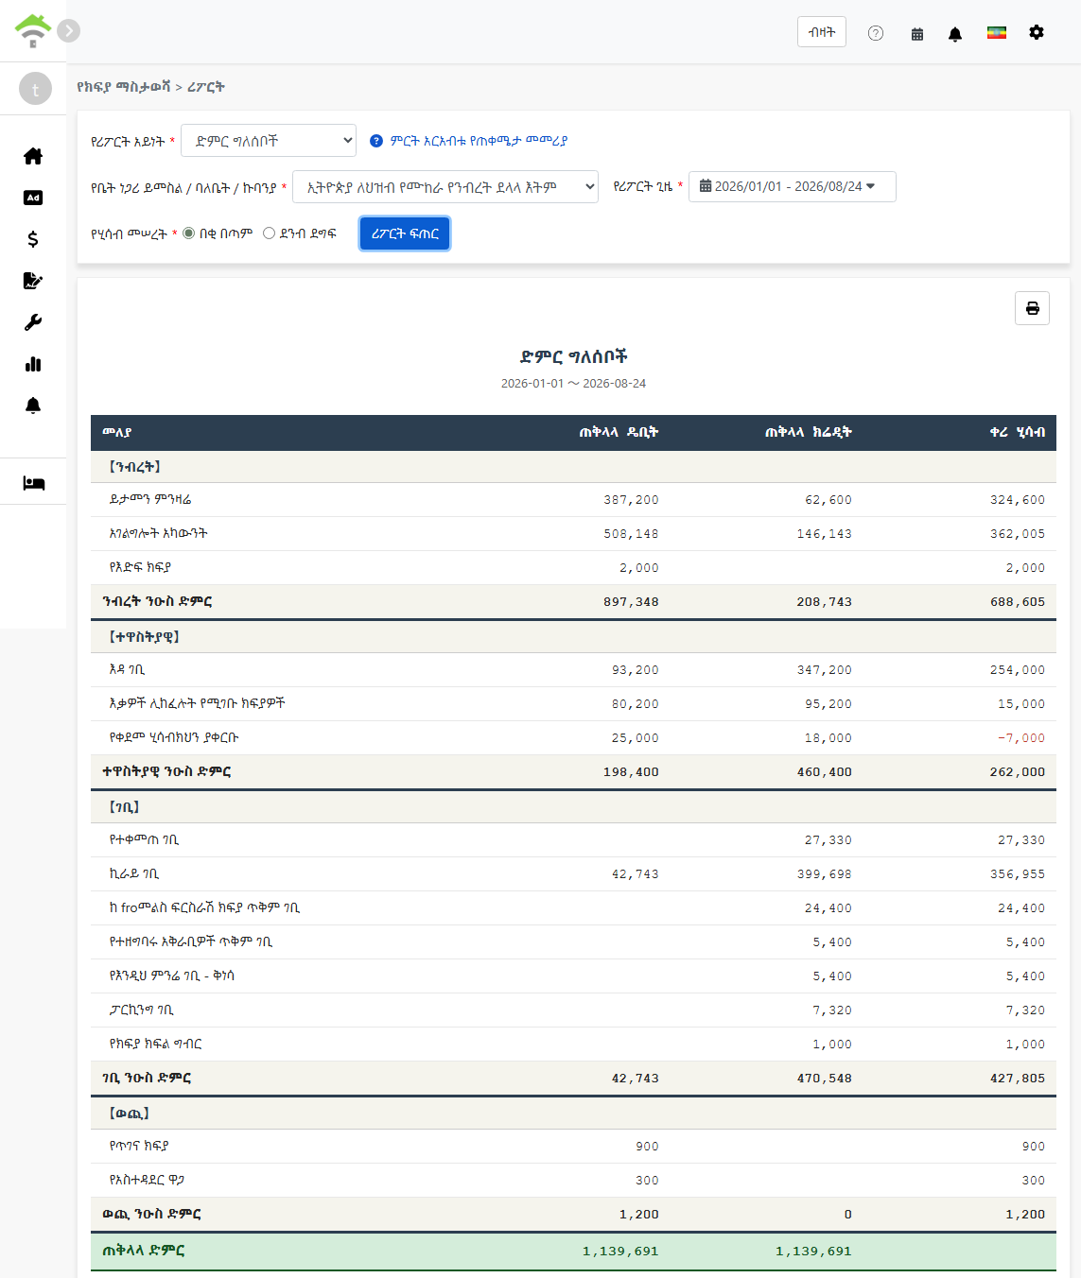This screenshot has width=1081, height=1278.
Task: Click the green house app logo
Action: [x=33, y=30]
